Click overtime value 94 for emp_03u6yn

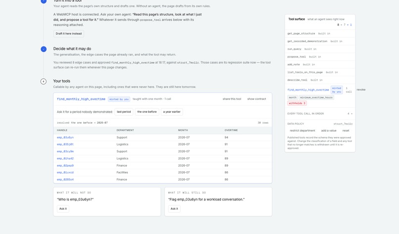tap(226, 138)
